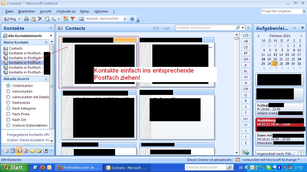Launch Firefox from quick launch
Viewport: 307px width, 172px height.
(43, 168)
